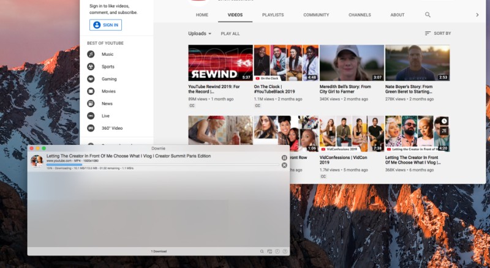
Task: Click the On The Clock #YouTubeBlack title
Action: (x=274, y=89)
